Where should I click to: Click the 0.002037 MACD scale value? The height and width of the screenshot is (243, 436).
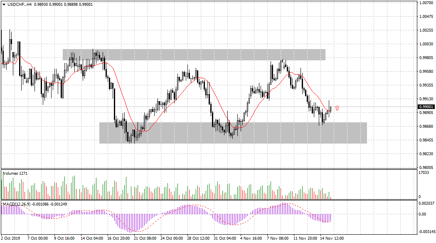[x=427, y=203]
